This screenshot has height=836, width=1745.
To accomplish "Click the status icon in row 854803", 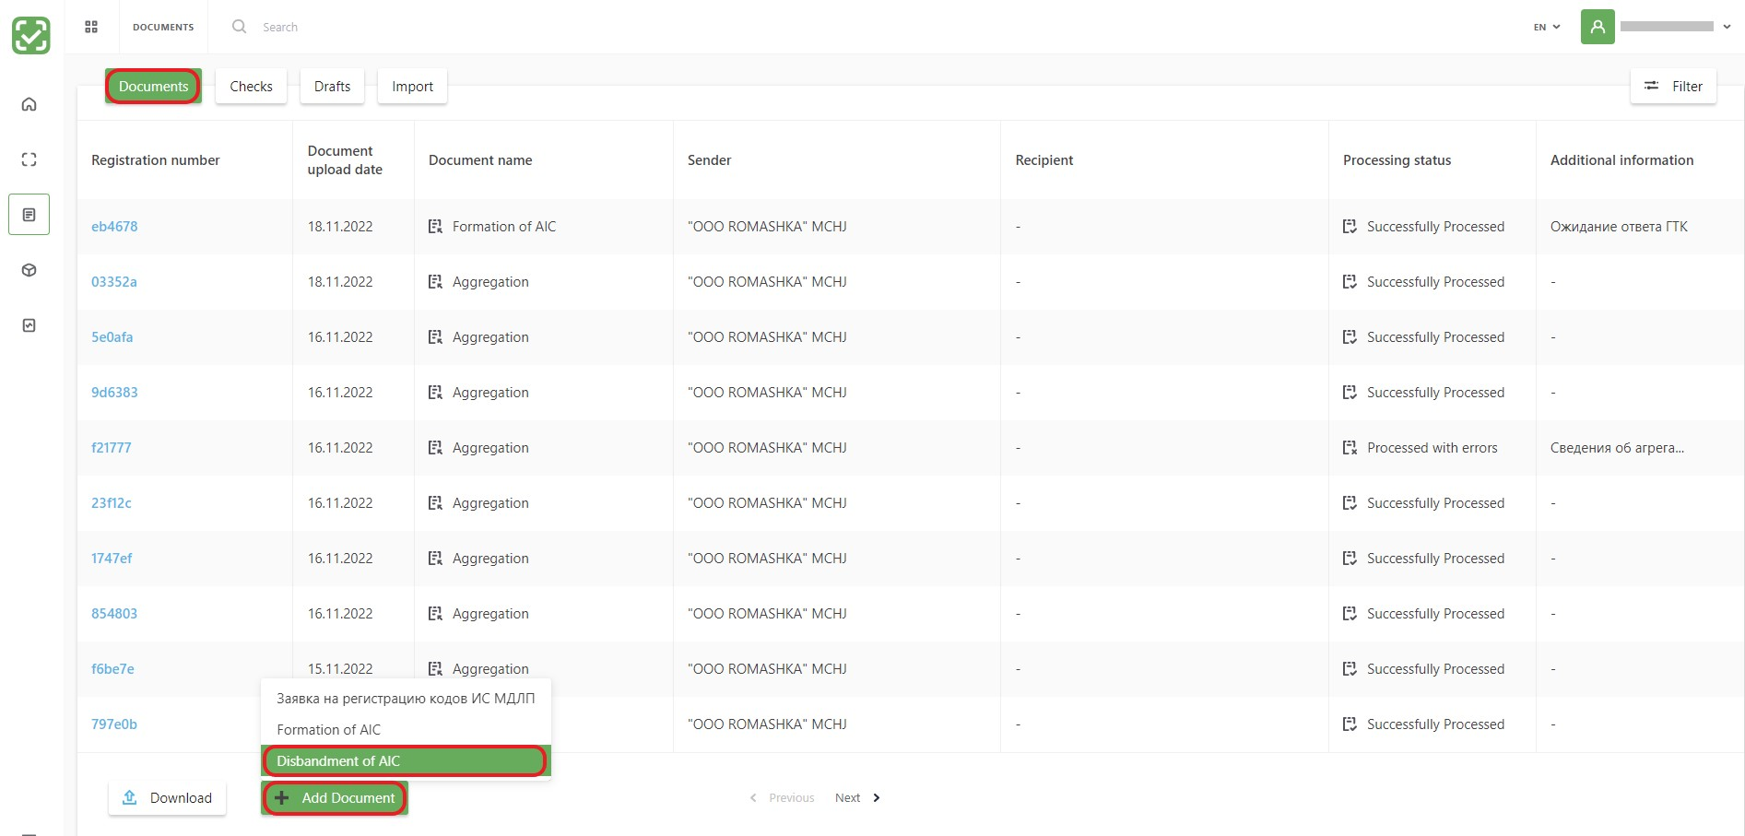I will point(1350,614).
